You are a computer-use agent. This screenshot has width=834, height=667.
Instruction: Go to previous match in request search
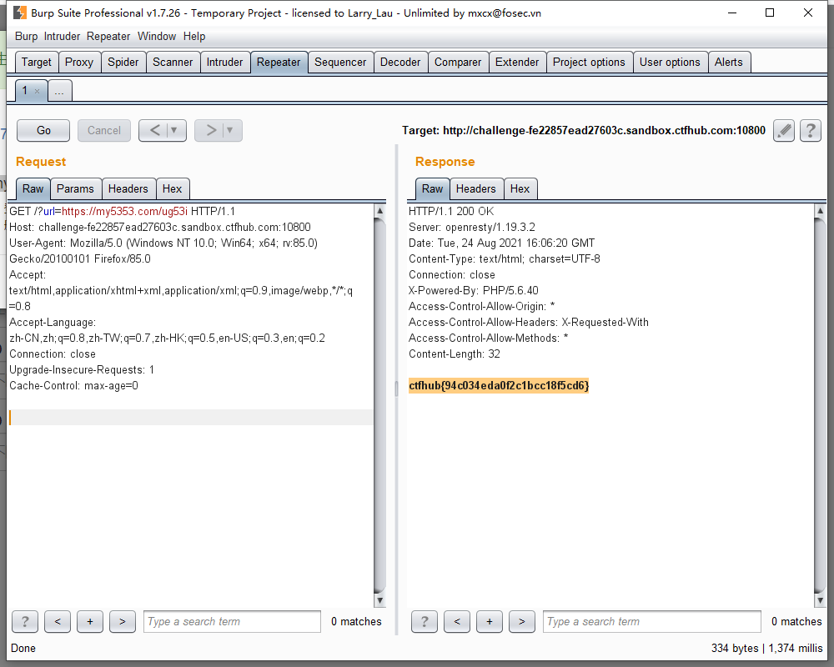coord(58,621)
